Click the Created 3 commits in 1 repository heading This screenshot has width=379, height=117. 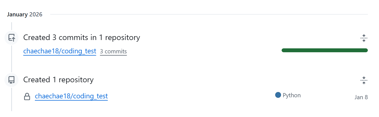point(81,38)
